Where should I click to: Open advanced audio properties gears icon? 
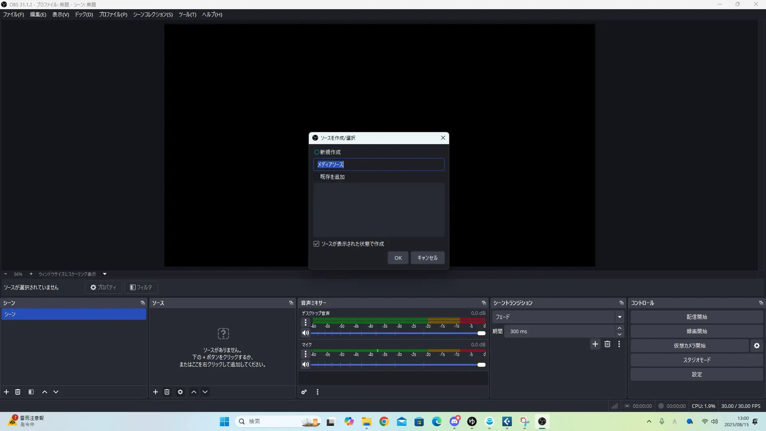[x=304, y=392]
